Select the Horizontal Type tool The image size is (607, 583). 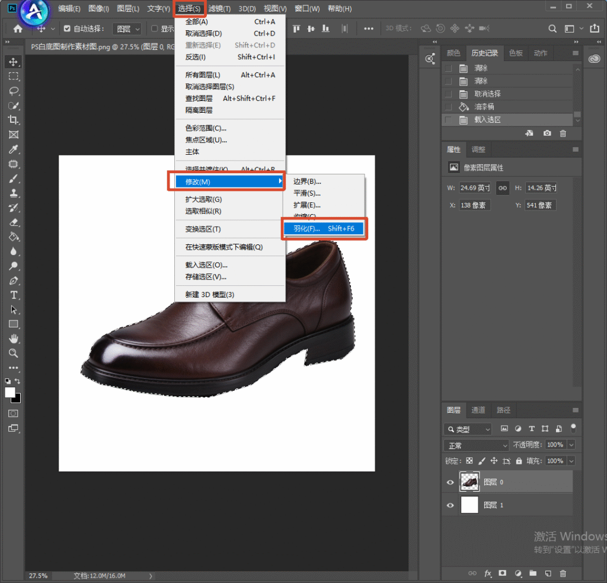14,295
